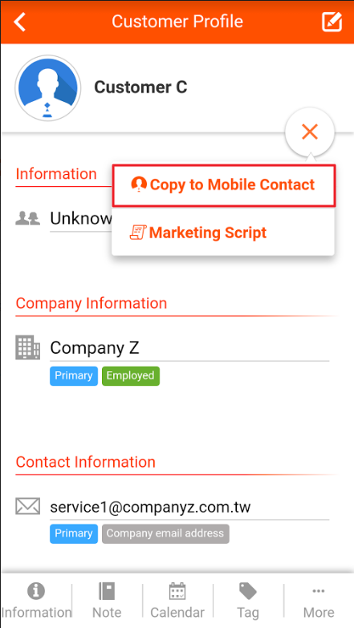The image size is (354, 628).
Task: Tap the back arrow in header
Action: (19, 22)
